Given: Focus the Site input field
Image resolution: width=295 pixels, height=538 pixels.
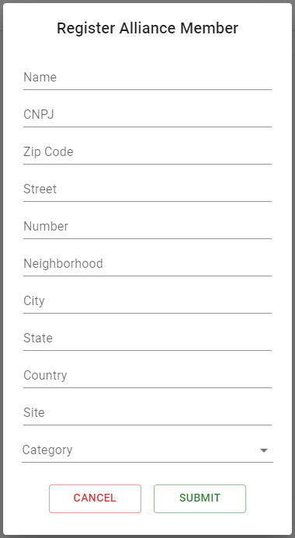Looking at the screenshot, I should (147, 413).
